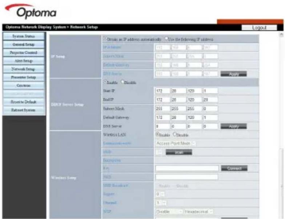Enable the DHCP server

coord(105,82)
